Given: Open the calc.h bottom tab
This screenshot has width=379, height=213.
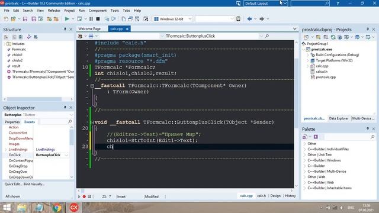Looking at the screenshot, I should pyautogui.click(x=261, y=196).
